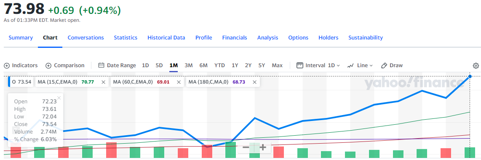481x160 pixels.
Task: Select the Chart tab
Action: coord(50,38)
